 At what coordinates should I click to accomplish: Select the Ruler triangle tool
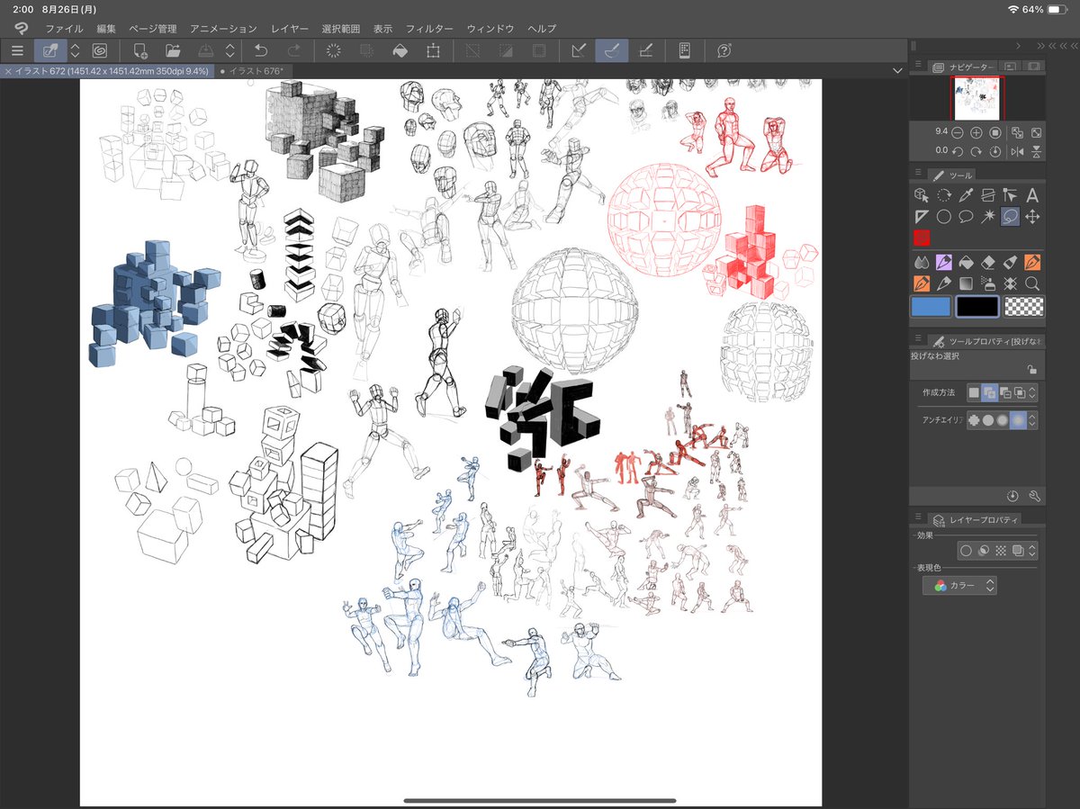click(x=922, y=216)
